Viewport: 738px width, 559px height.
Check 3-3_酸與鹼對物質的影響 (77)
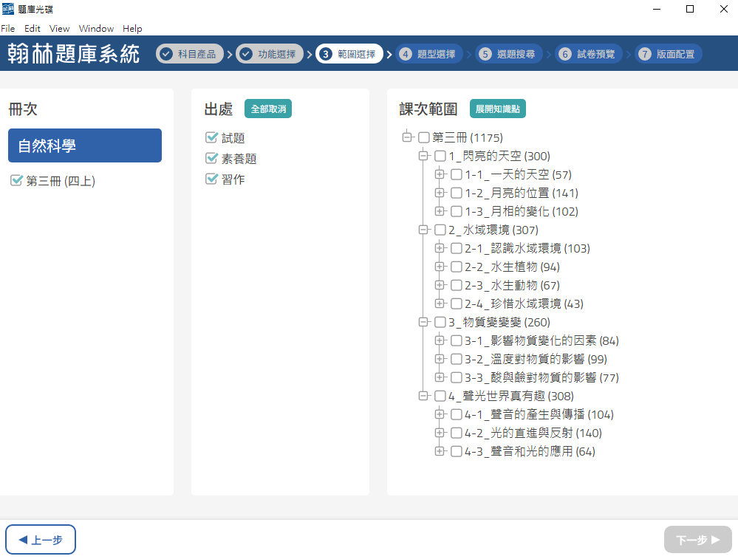456,377
